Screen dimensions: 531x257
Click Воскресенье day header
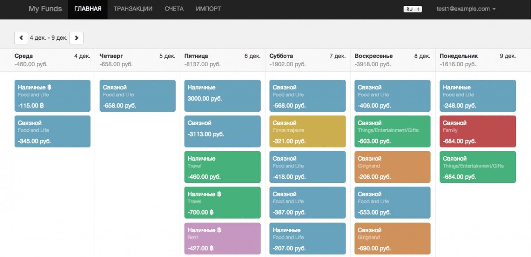373,56
